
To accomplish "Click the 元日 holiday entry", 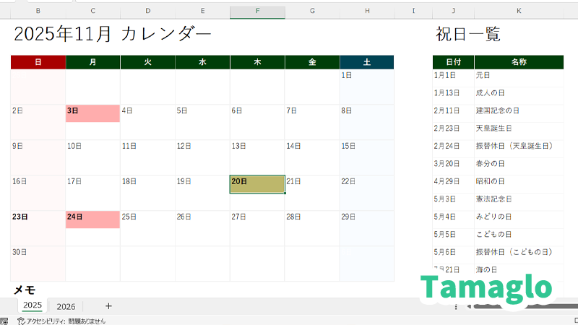I will point(483,75).
